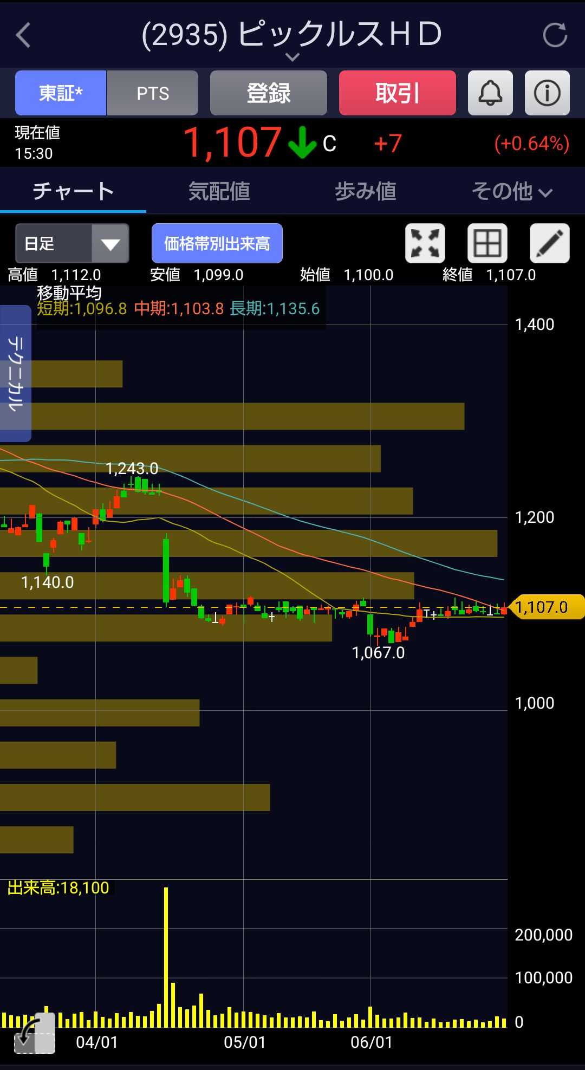Select the 東証 market toggle
The height and width of the screenshot is (1070, 585).
pos(61,93)
